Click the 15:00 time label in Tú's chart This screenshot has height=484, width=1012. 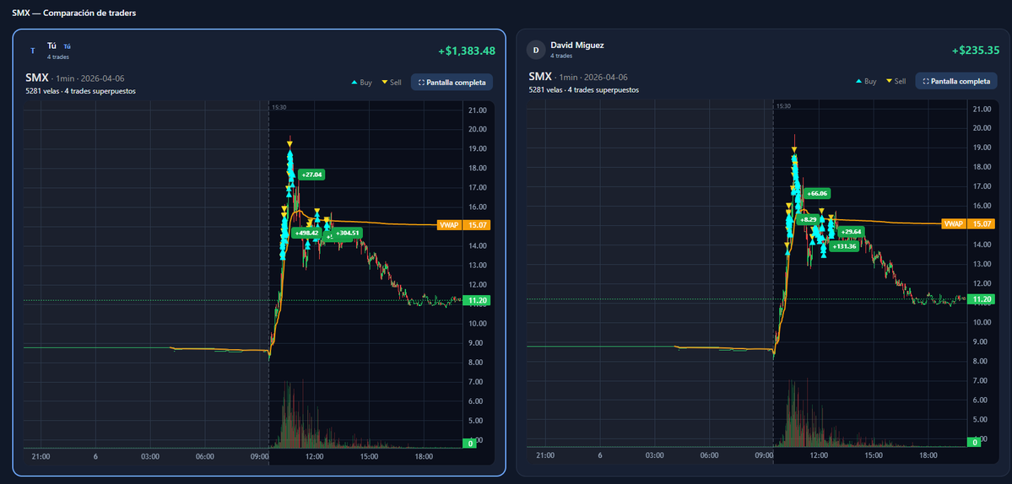point(369,456)
